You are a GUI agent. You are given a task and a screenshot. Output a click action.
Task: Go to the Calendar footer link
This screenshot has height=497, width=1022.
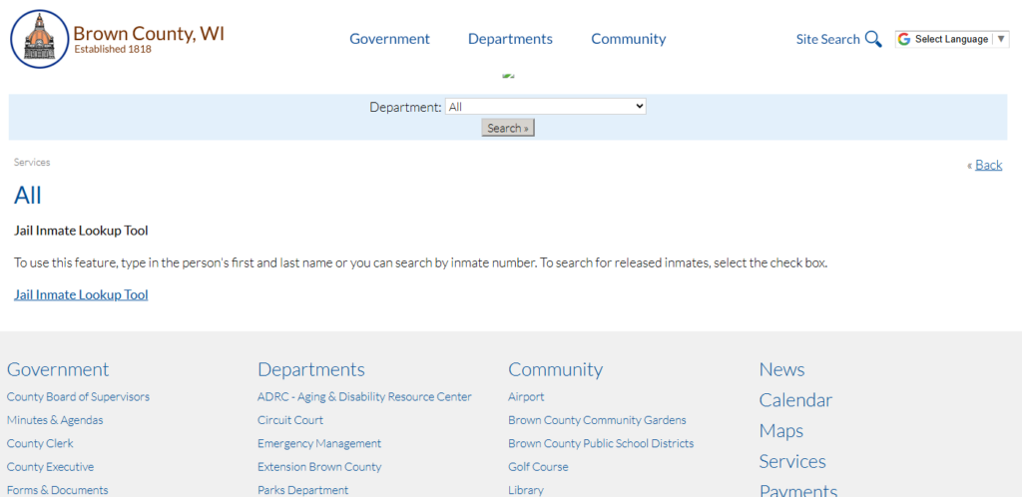795,400
